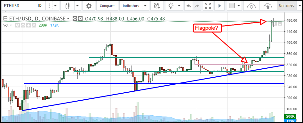
Task: Start bar replay with play icon
Action: click(x=219, y=6)
